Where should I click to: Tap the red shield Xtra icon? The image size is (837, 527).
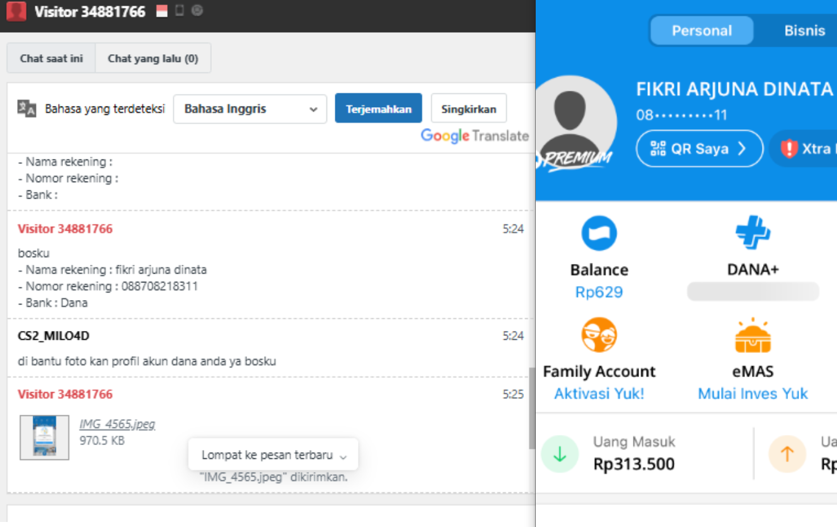click(789, 149)
